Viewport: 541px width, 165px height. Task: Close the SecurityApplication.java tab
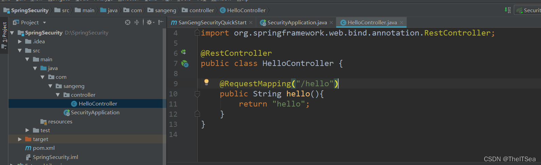pos(331,22)
